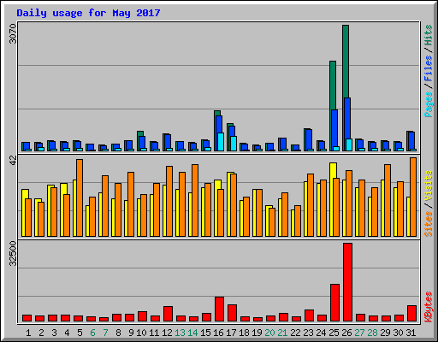This screenshot has width=438, height=342.
Task: Click the 32500 axis value
Action: point(13,253)
